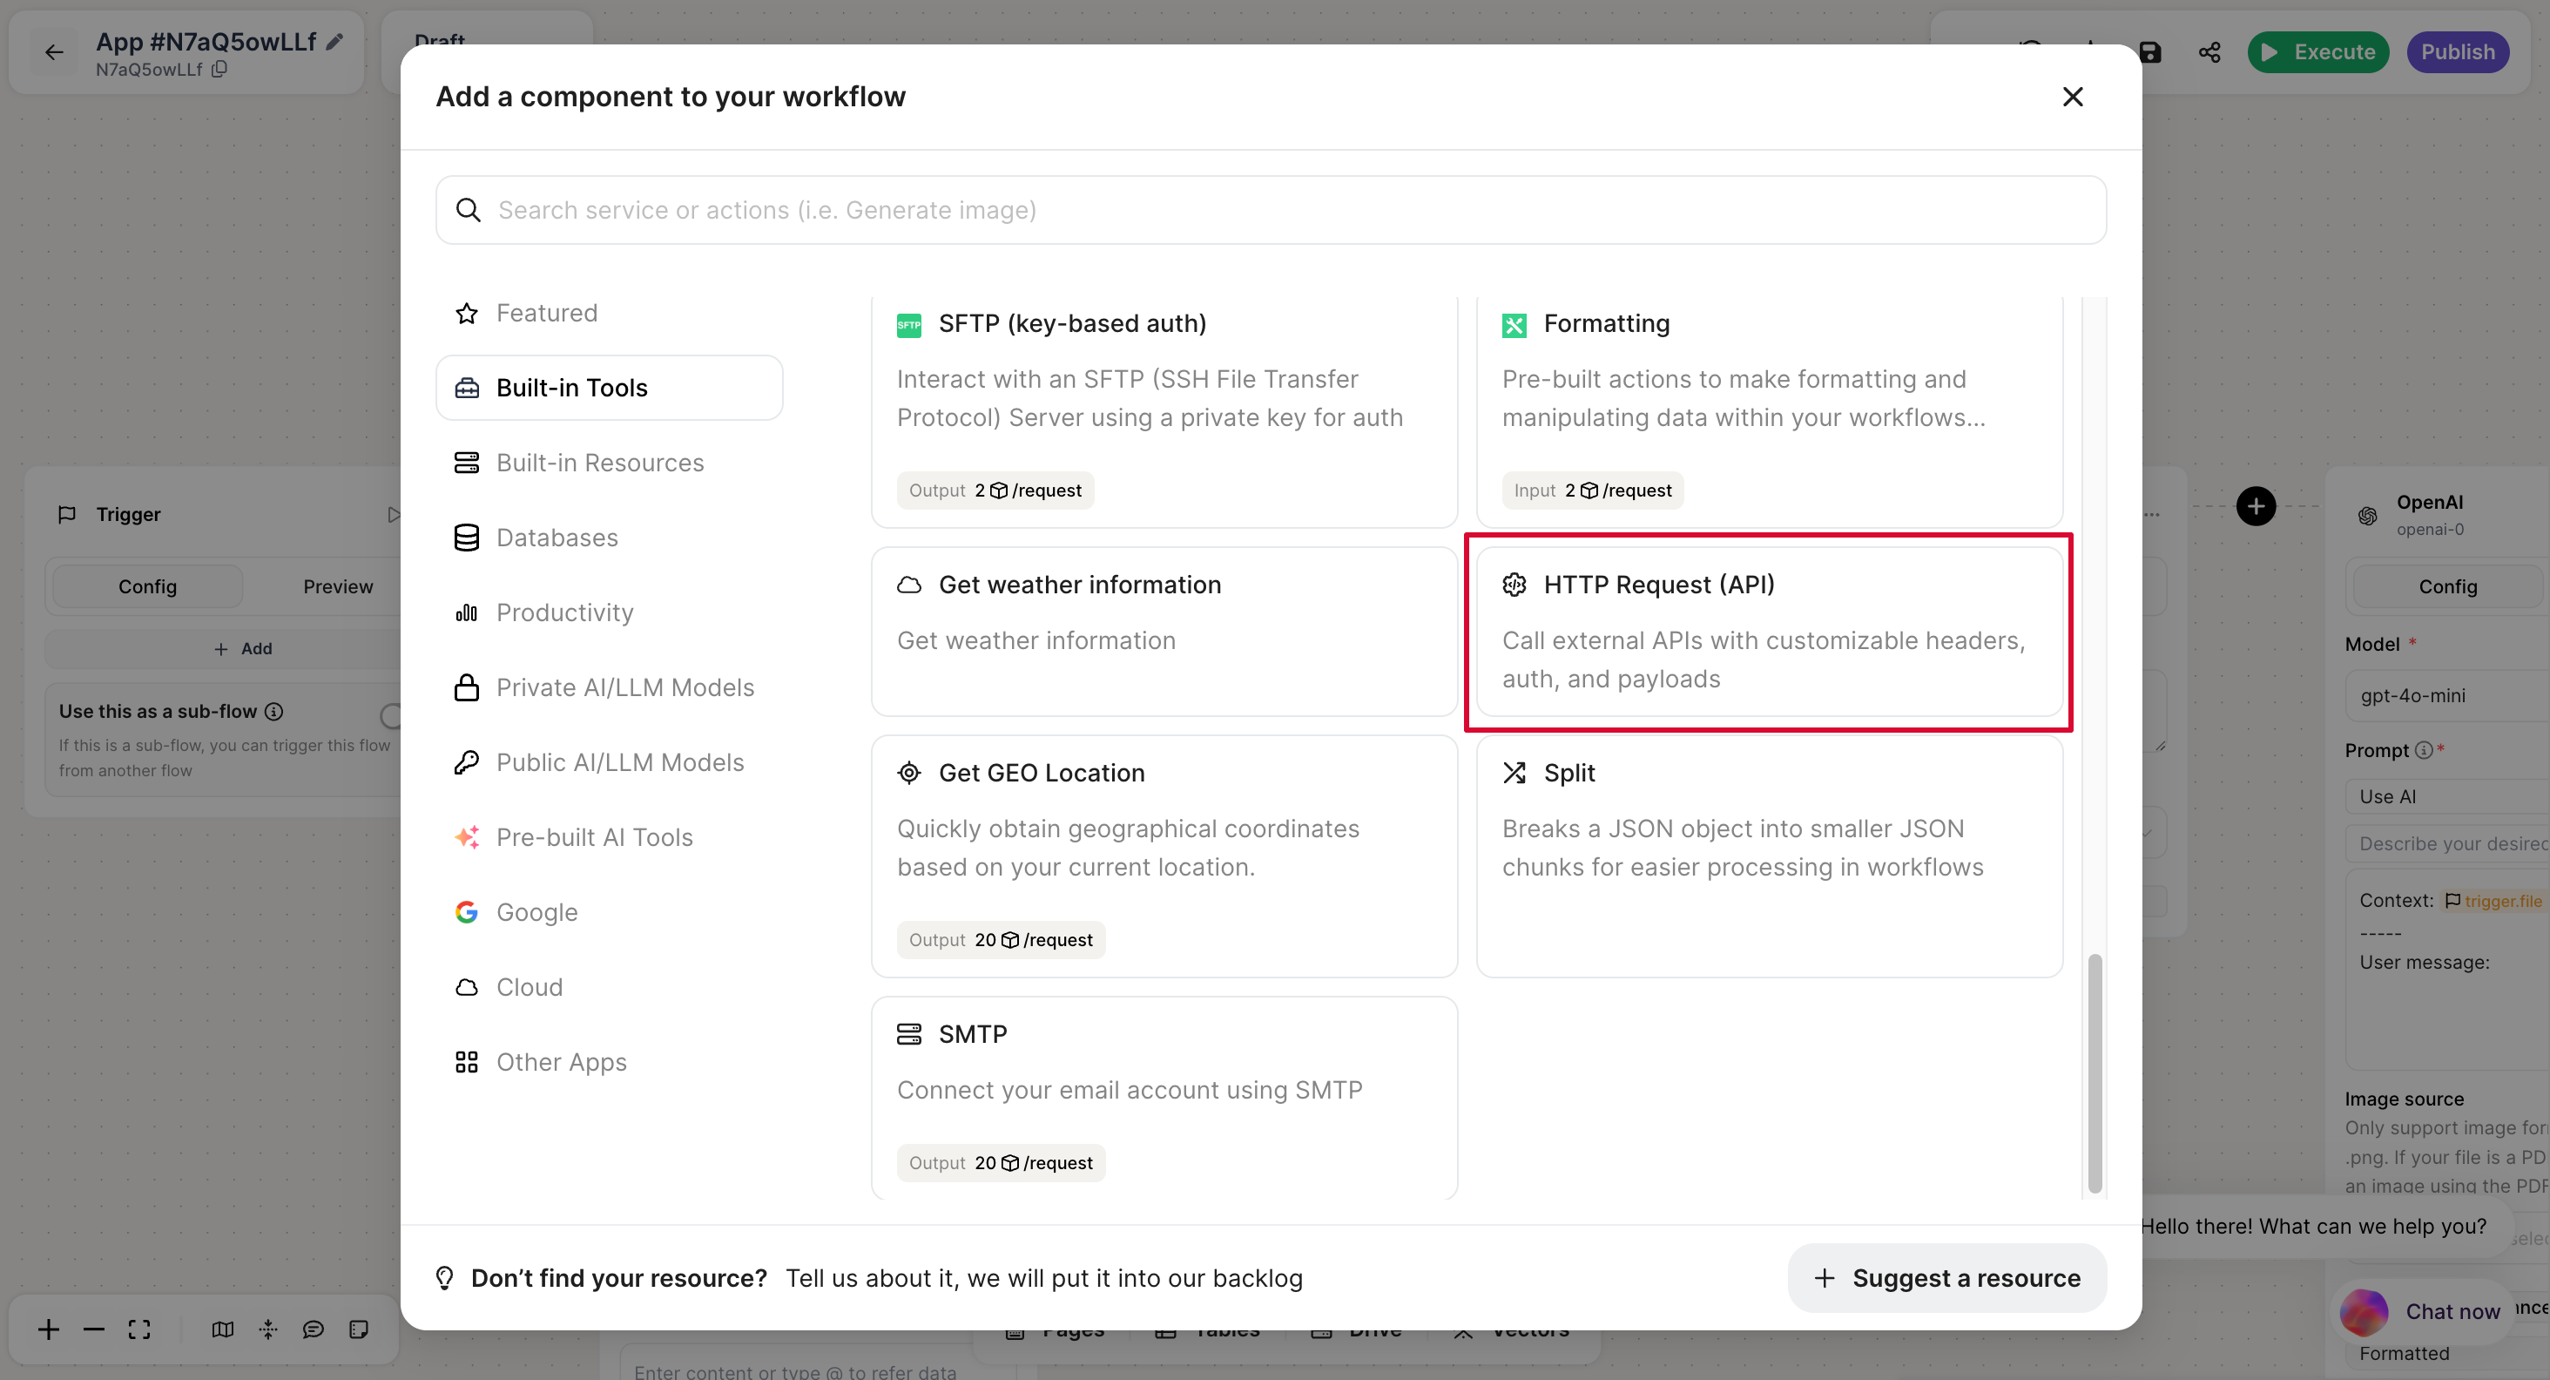
Task: Switch to the Preview tab in Trigger
Action: 338,586
